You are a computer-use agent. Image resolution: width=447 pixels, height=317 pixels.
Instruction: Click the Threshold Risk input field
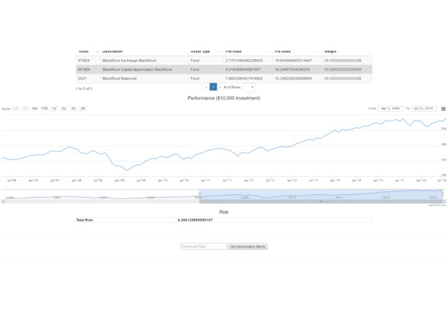pyautogui.click(x=203, y=246)
